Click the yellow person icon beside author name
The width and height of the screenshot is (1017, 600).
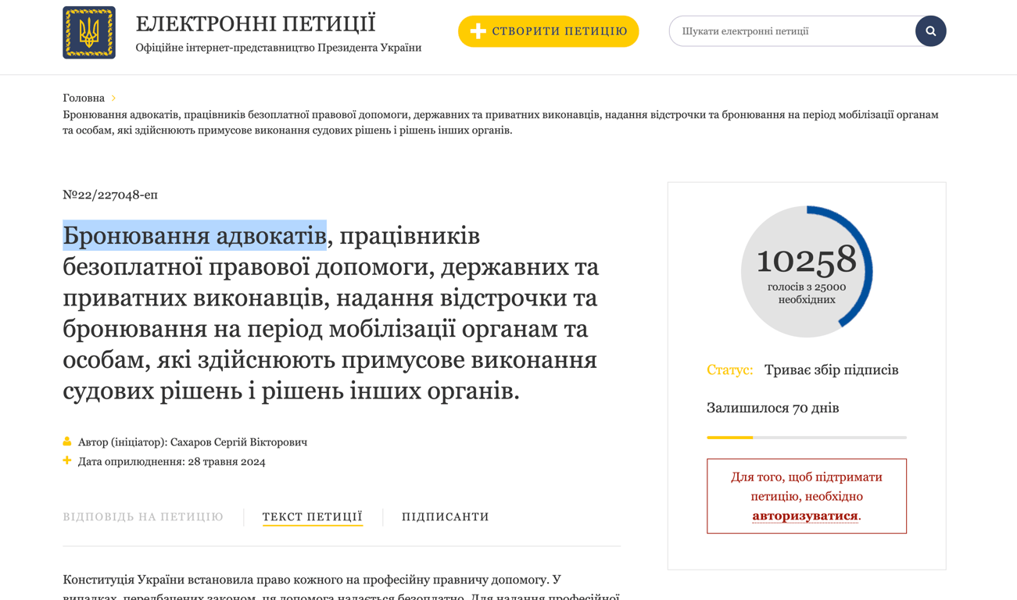pos(66,441)
